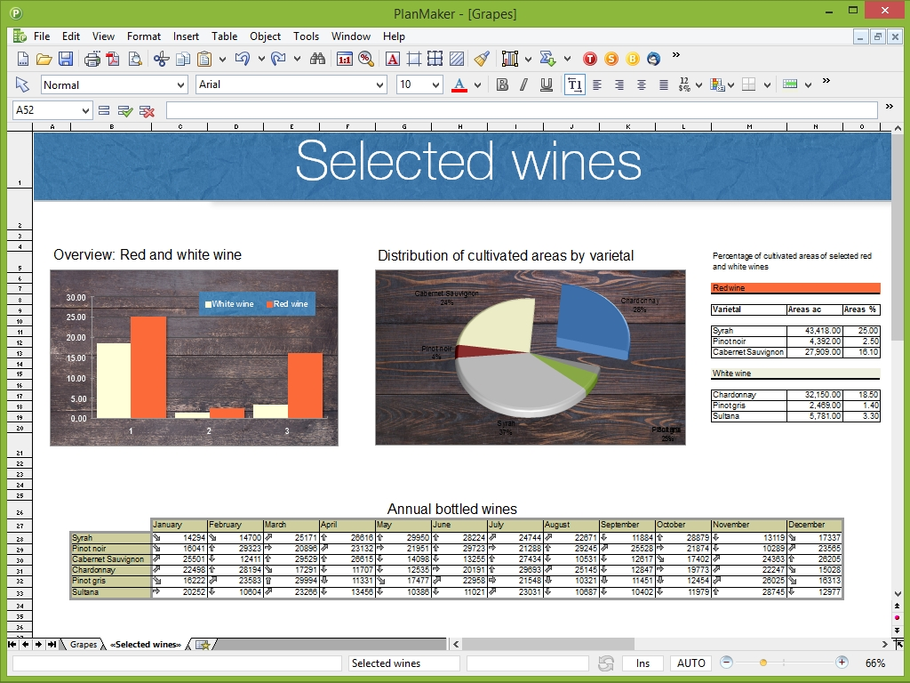Image resolution: width=910 pixels, height=683 pixels.
Task: Toggle the Ins insert mode indicator
Action: pyautogui.click(x=643, y=663)
